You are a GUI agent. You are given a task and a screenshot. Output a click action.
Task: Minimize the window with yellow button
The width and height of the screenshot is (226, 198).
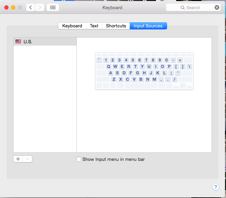(13, 7)
